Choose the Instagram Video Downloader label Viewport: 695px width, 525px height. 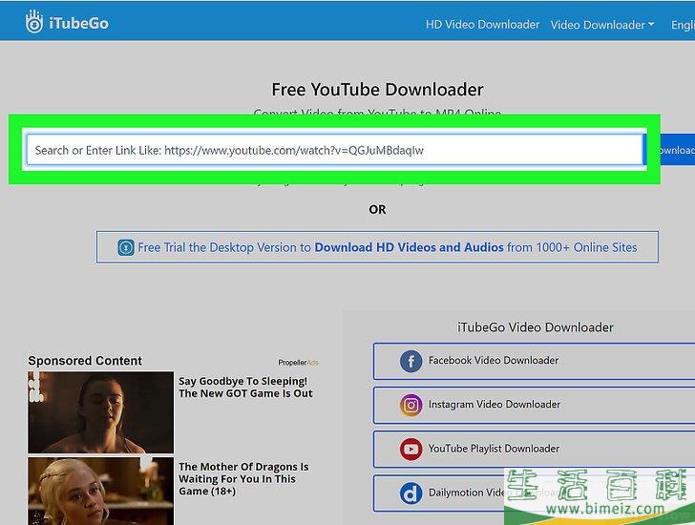click(494, 405)
